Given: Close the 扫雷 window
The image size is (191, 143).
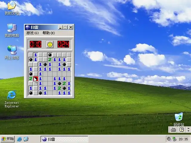Looking at the screenshot, I should pos(71,27).
